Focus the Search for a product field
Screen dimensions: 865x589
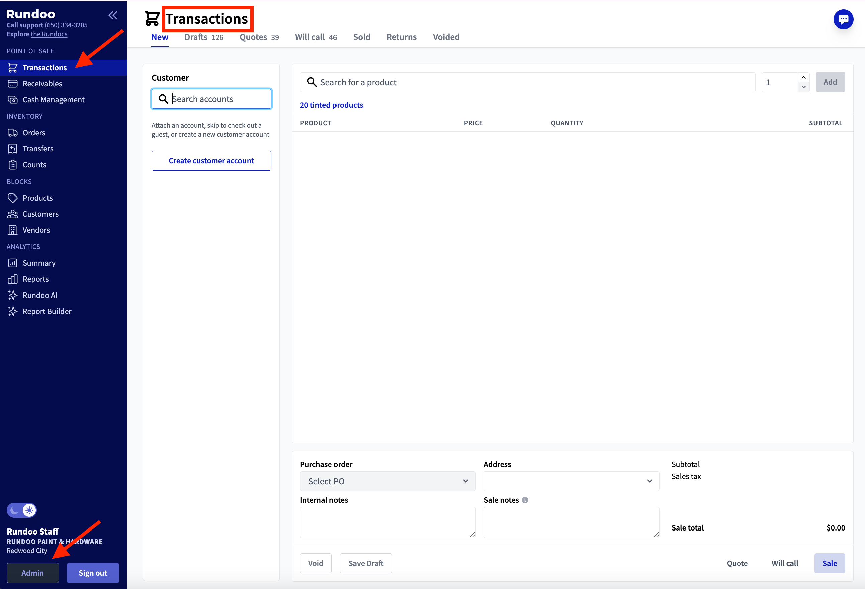point(527,82)
